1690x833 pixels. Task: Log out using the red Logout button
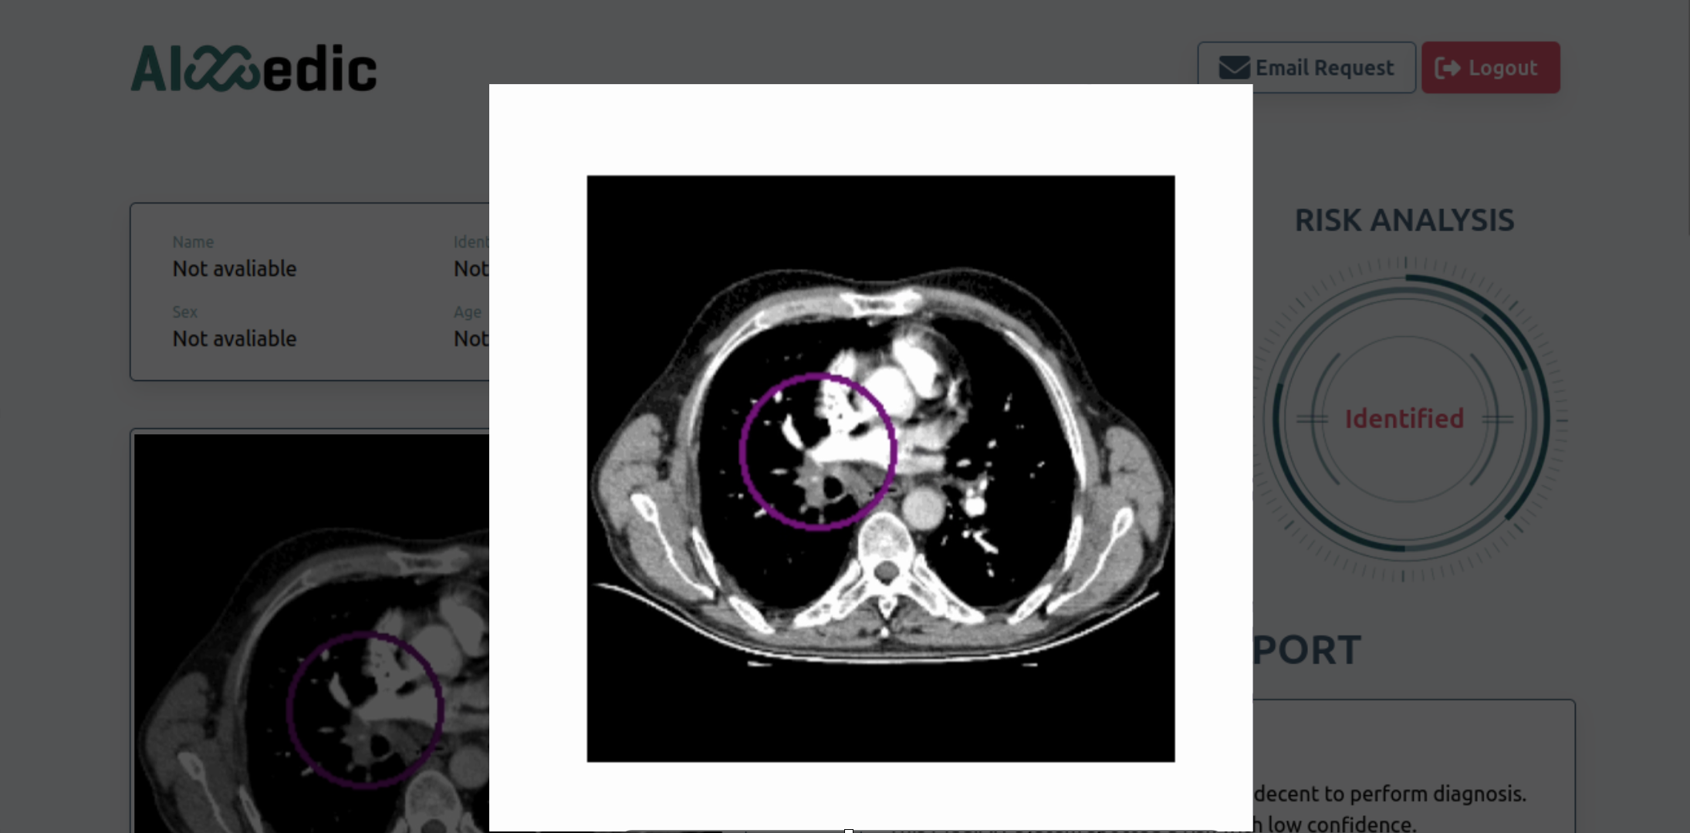click(x=1491, y=68)
